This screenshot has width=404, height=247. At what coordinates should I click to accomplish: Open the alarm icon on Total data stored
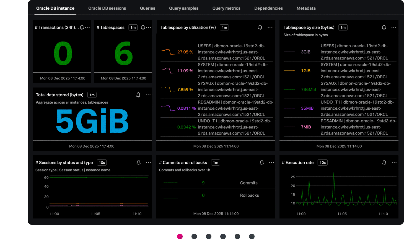point(138,95)
